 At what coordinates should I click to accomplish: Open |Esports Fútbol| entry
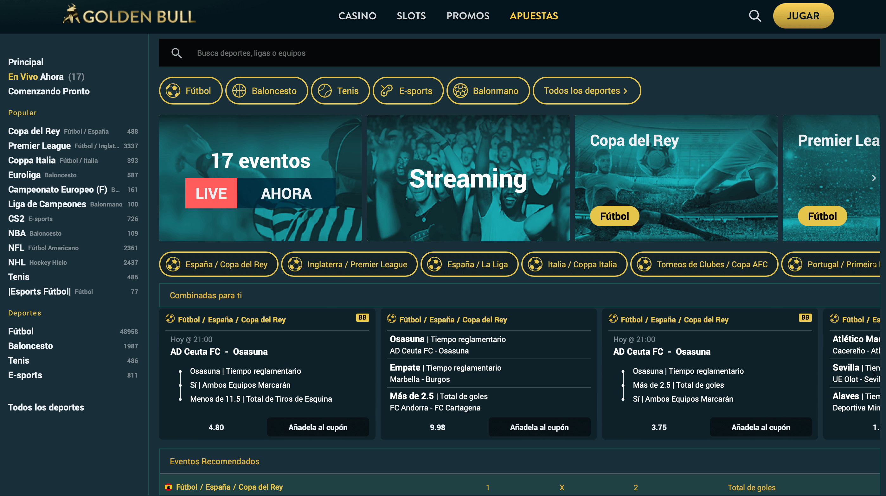pos(73,291)
